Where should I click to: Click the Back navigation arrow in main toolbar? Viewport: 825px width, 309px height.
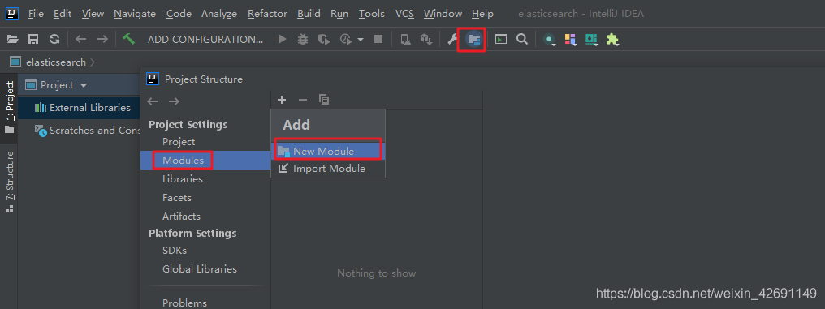point(80,40)
